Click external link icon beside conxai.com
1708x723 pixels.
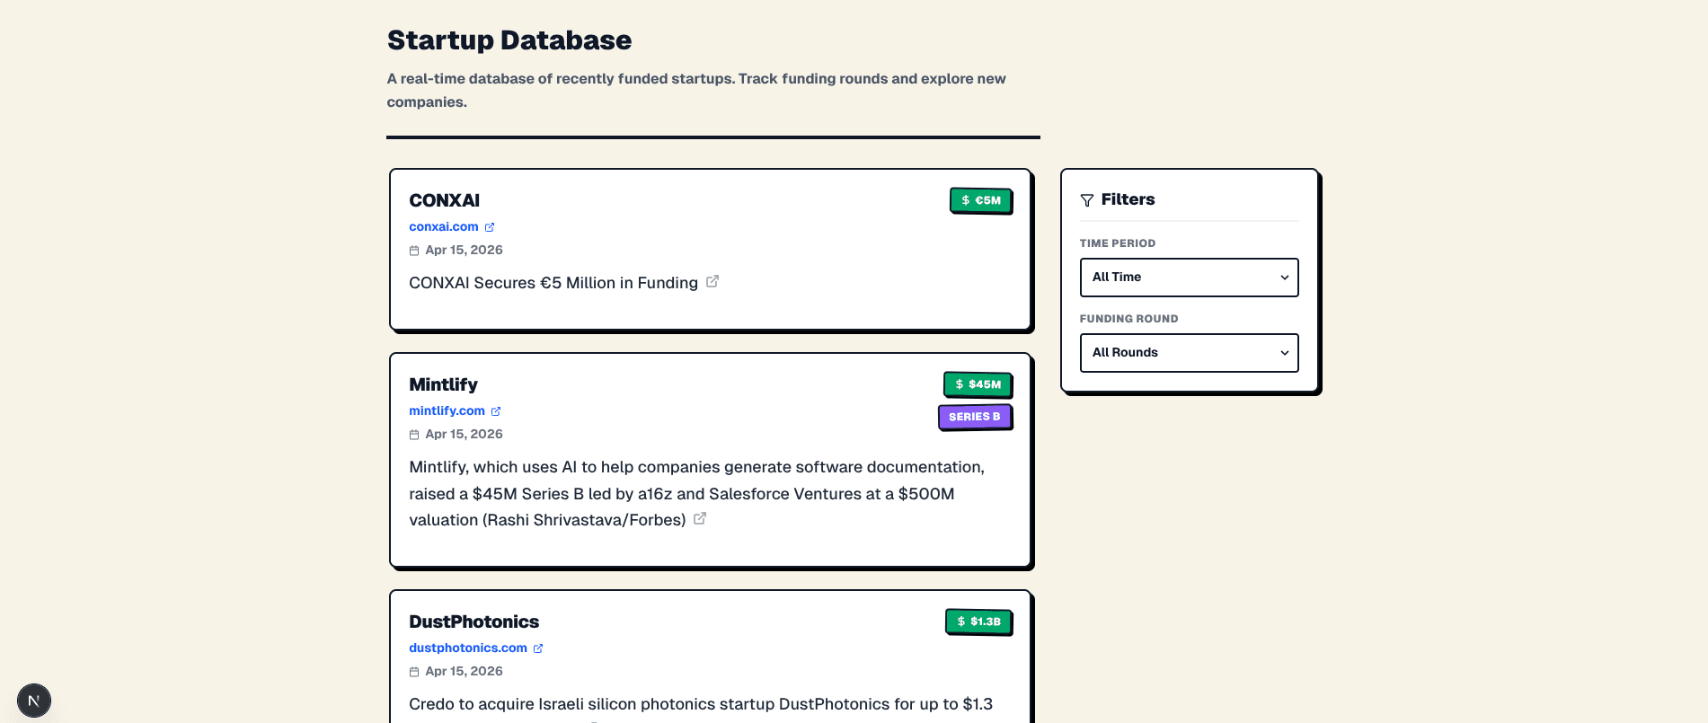pyautogui.click(x=490, y=227)
